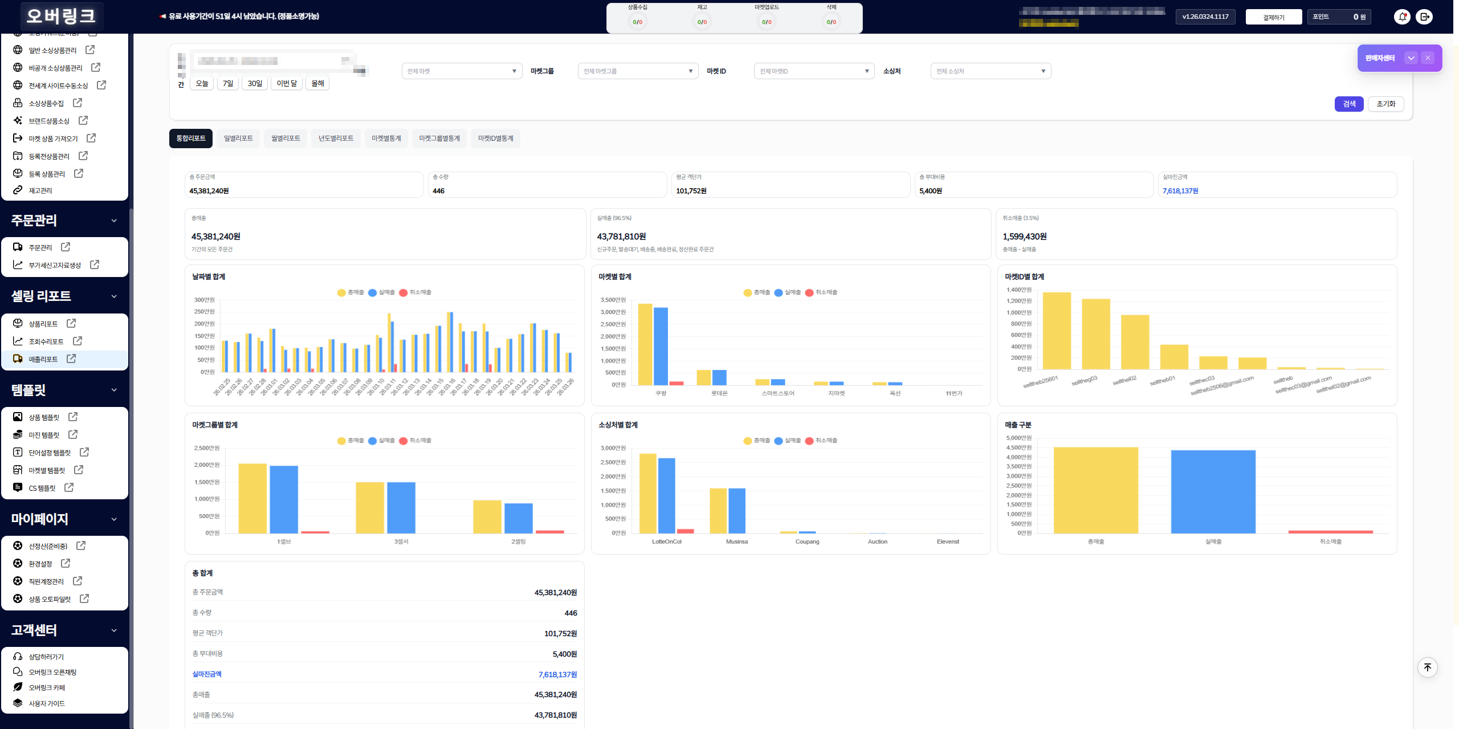Click 상담하러가기 headset icon
Screen dimensions: 1459x729
click(18, 657)
